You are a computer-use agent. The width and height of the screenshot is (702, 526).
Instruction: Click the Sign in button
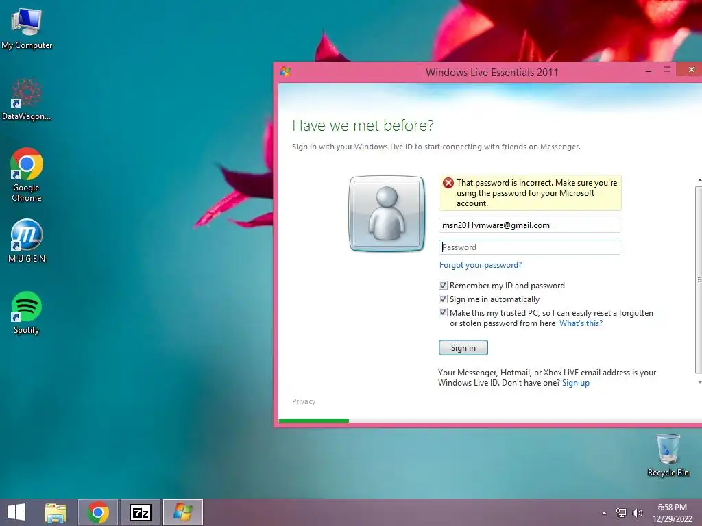click(x=463, y=348)
